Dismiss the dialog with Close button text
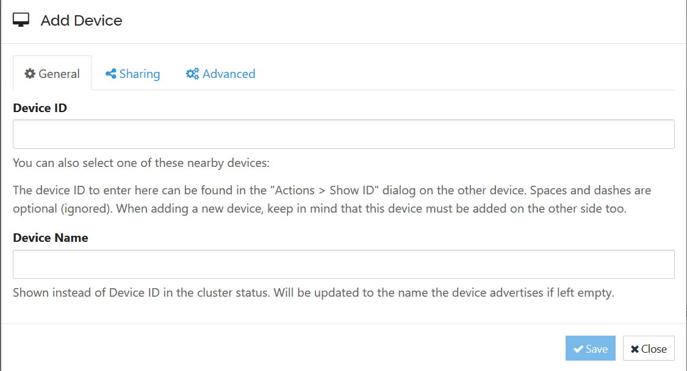 point(653,349)
